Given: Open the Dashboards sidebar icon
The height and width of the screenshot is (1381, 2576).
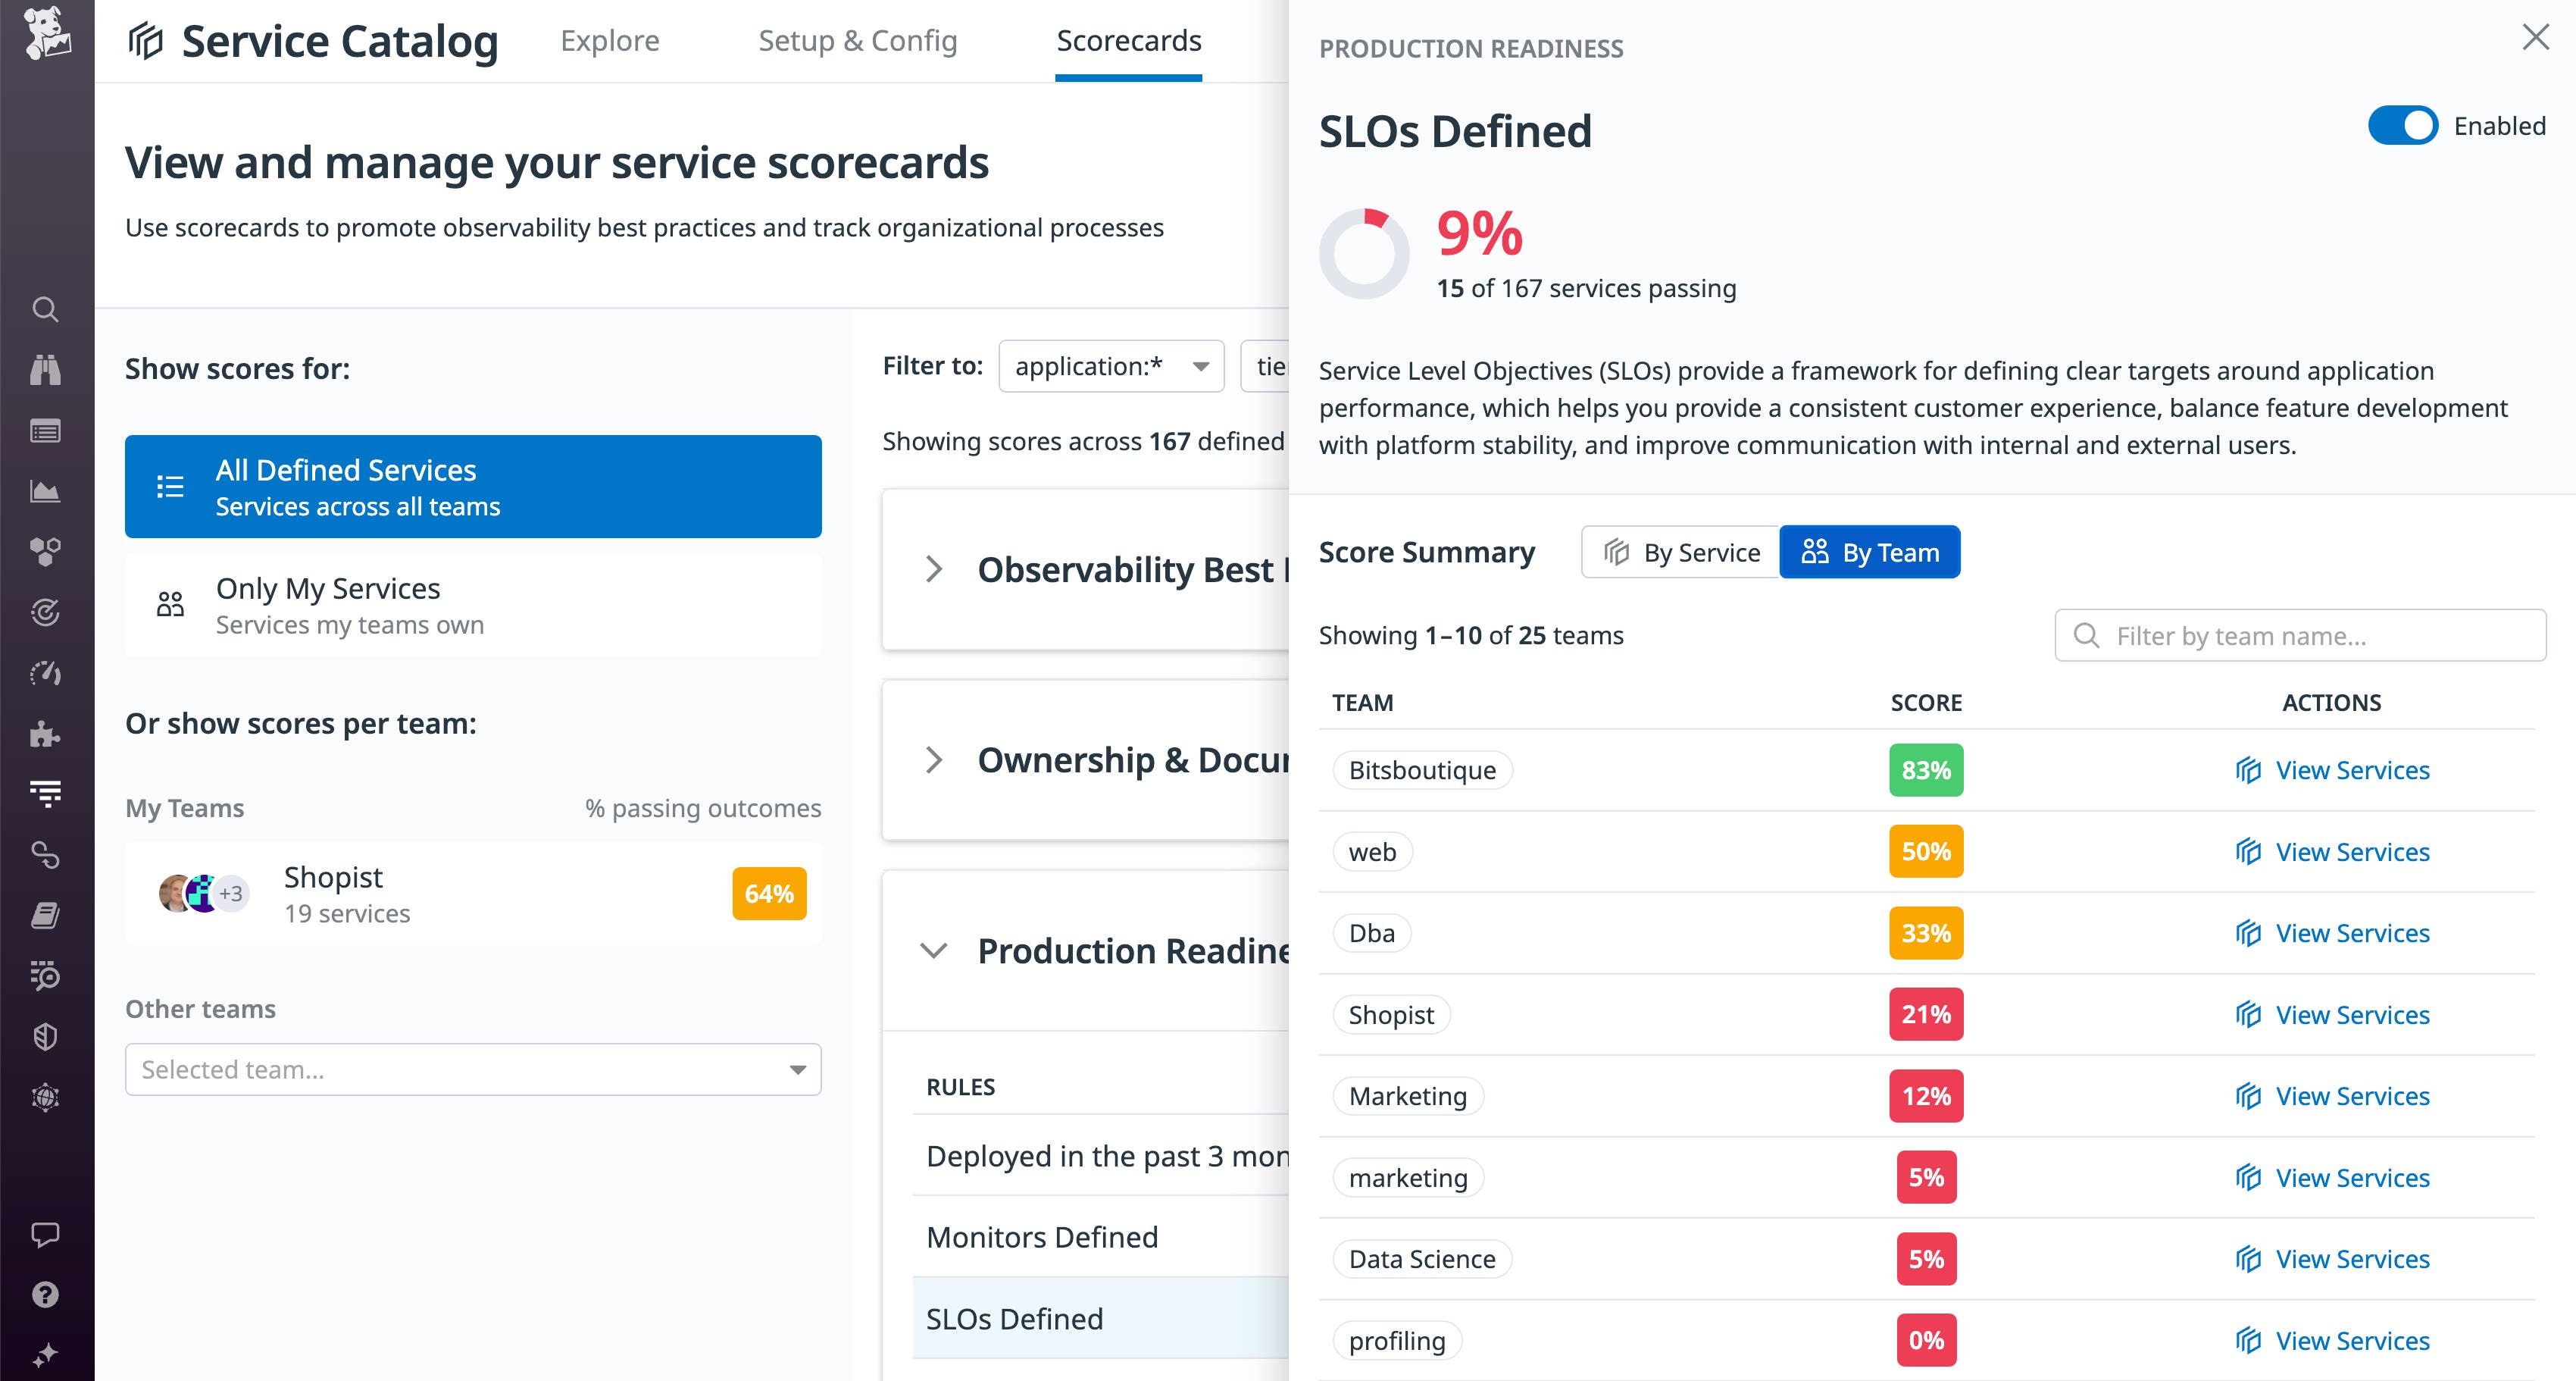Looking at the screenshot, I should [46, 490].
